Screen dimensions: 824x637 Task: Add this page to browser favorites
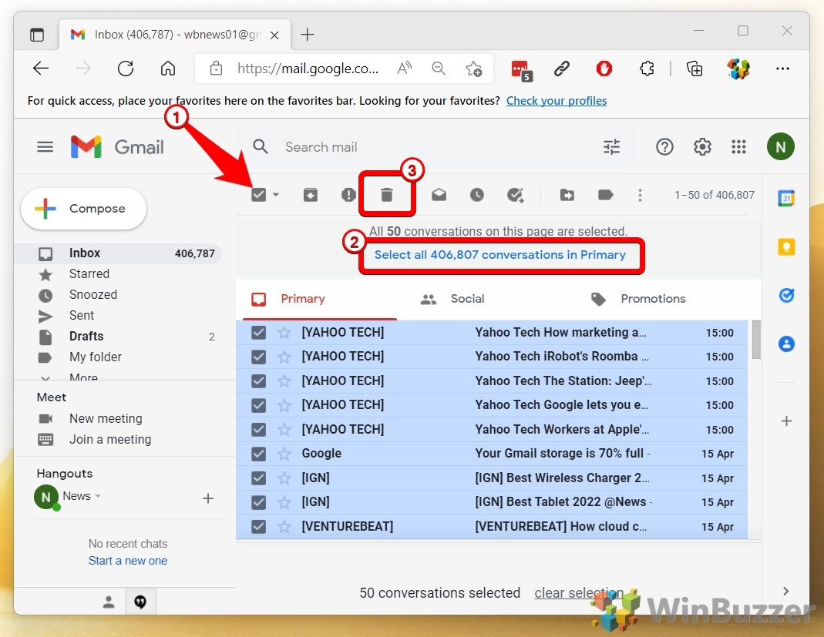coord(473,69)
